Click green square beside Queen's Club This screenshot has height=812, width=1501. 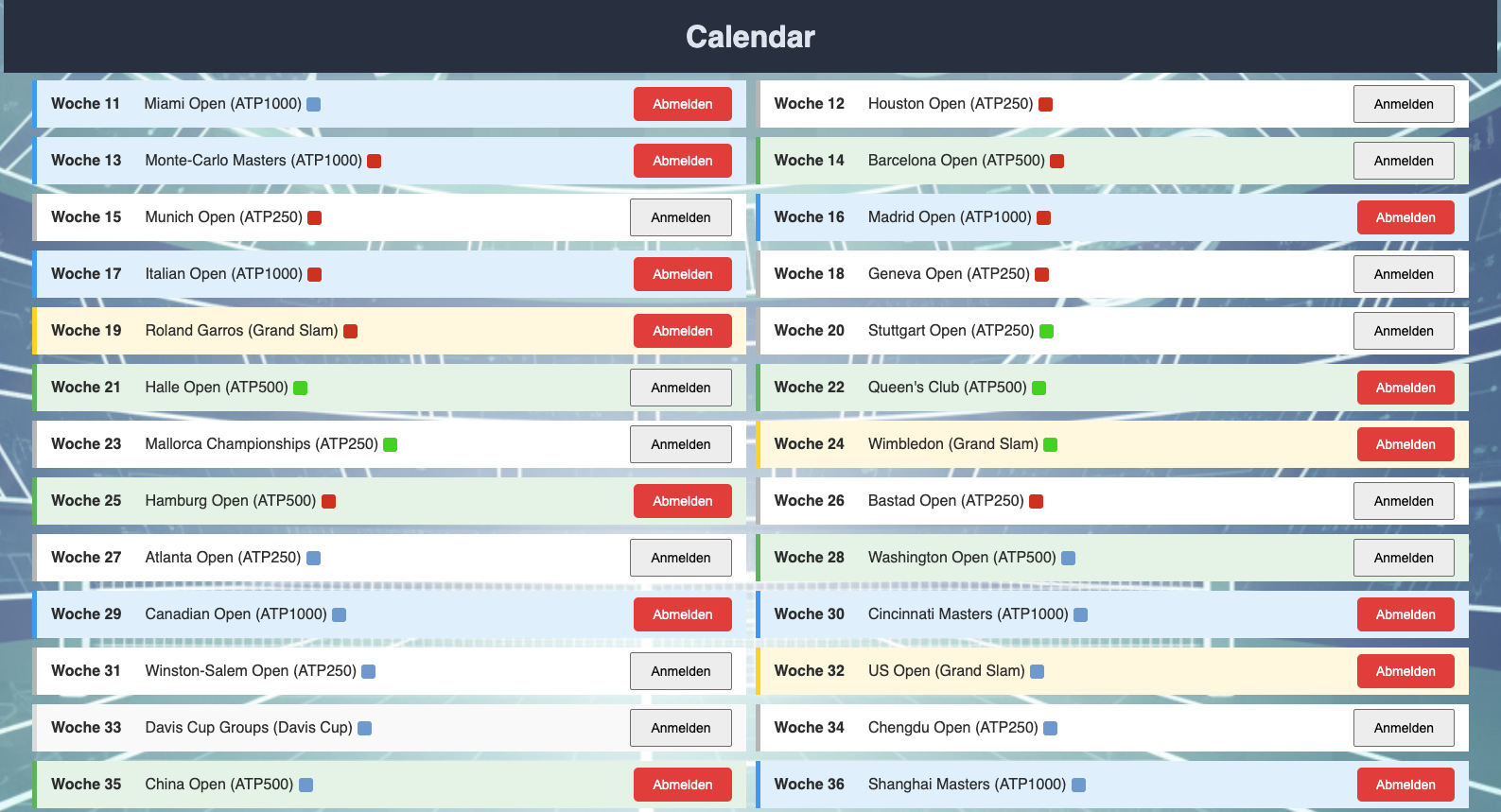click(x=1039, y=389)
